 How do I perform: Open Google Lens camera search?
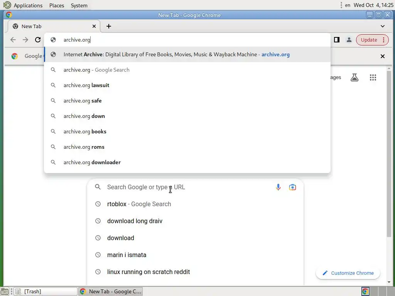tap(292, 187)
